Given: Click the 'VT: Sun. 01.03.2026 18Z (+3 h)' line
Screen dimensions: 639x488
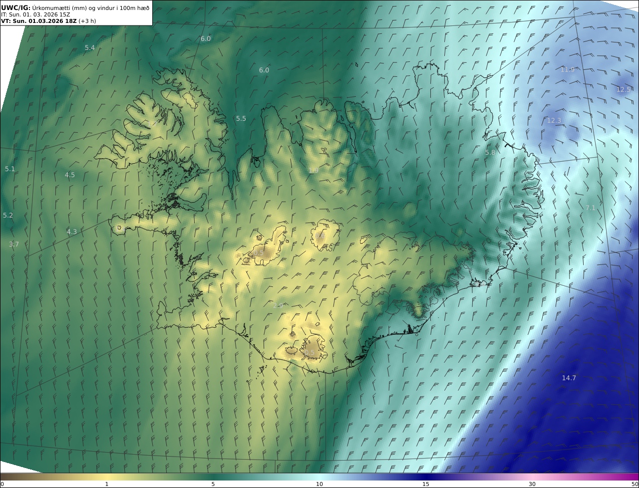Looking at the screenshot, I should tap(48, 21).
